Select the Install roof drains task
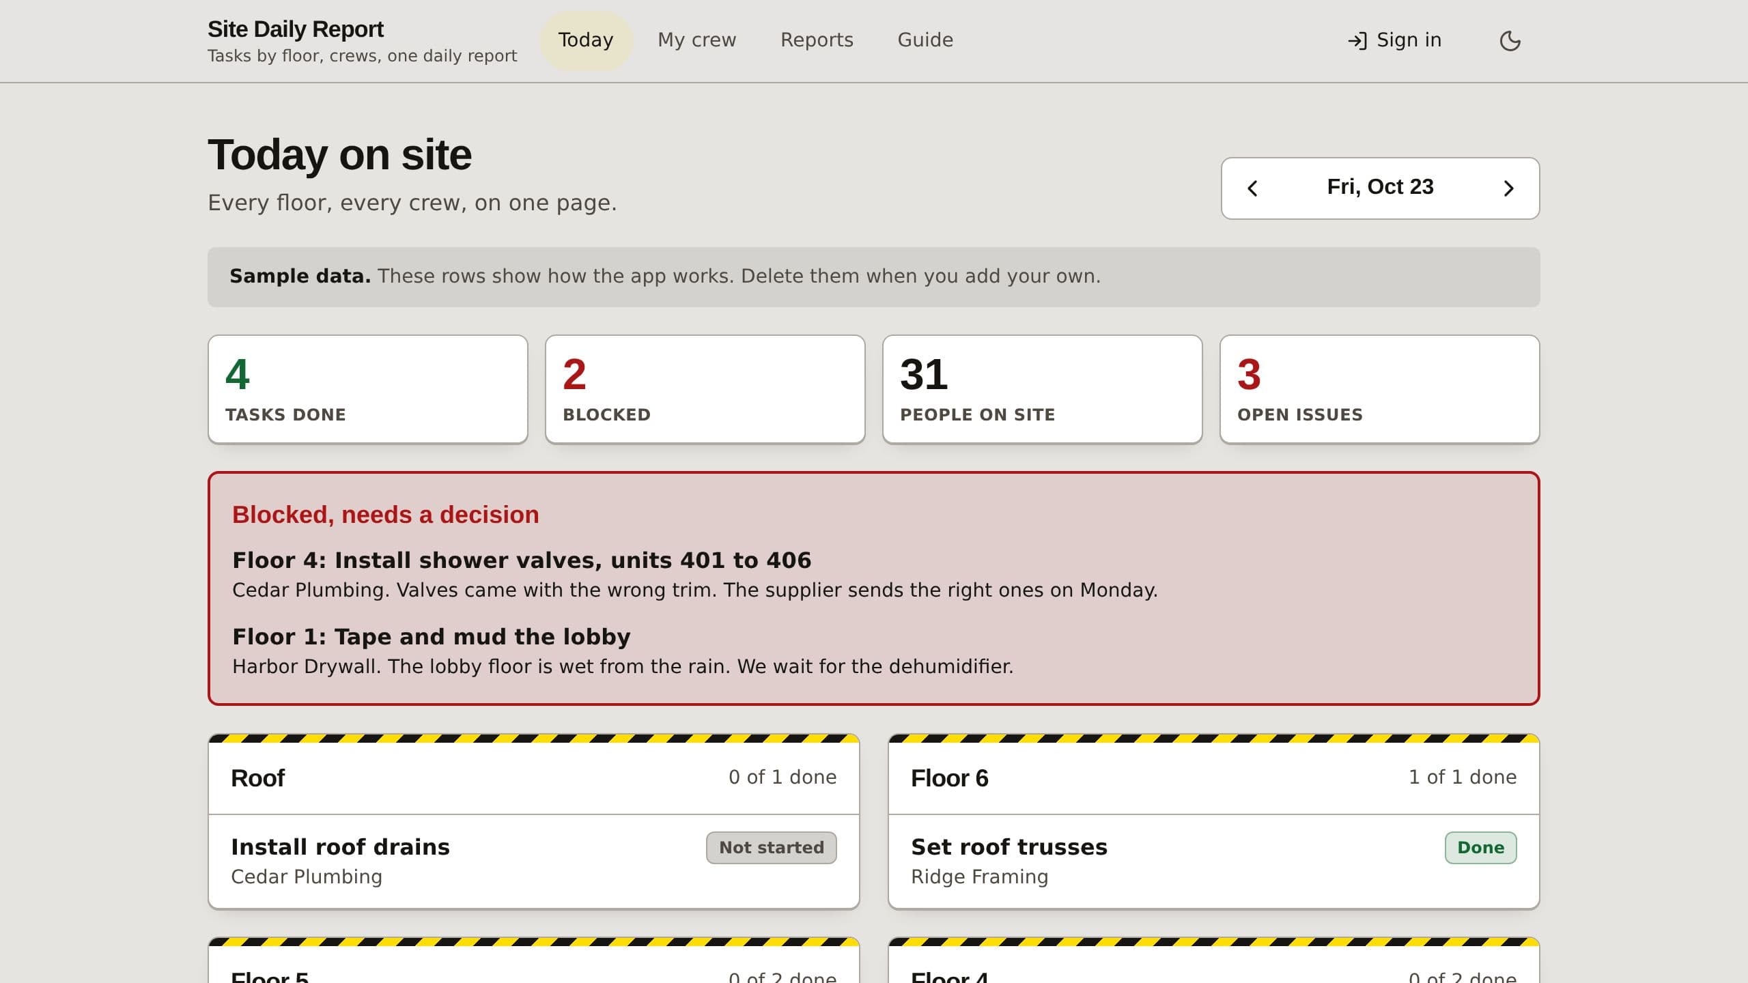Viewport: 1748px width, 983px height. pyautogui.click(x=341, y=847)
